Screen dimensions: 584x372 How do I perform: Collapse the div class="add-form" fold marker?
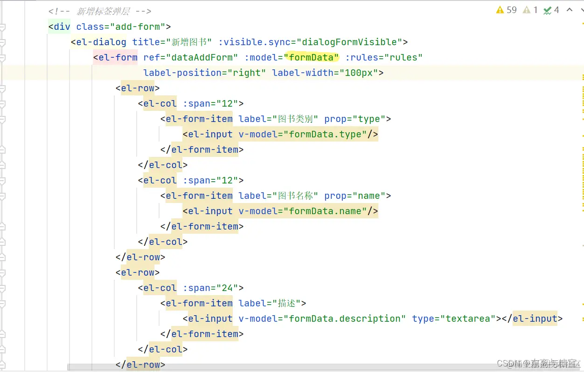2,27
